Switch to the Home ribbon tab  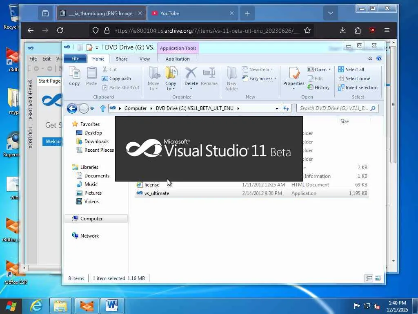98,59
